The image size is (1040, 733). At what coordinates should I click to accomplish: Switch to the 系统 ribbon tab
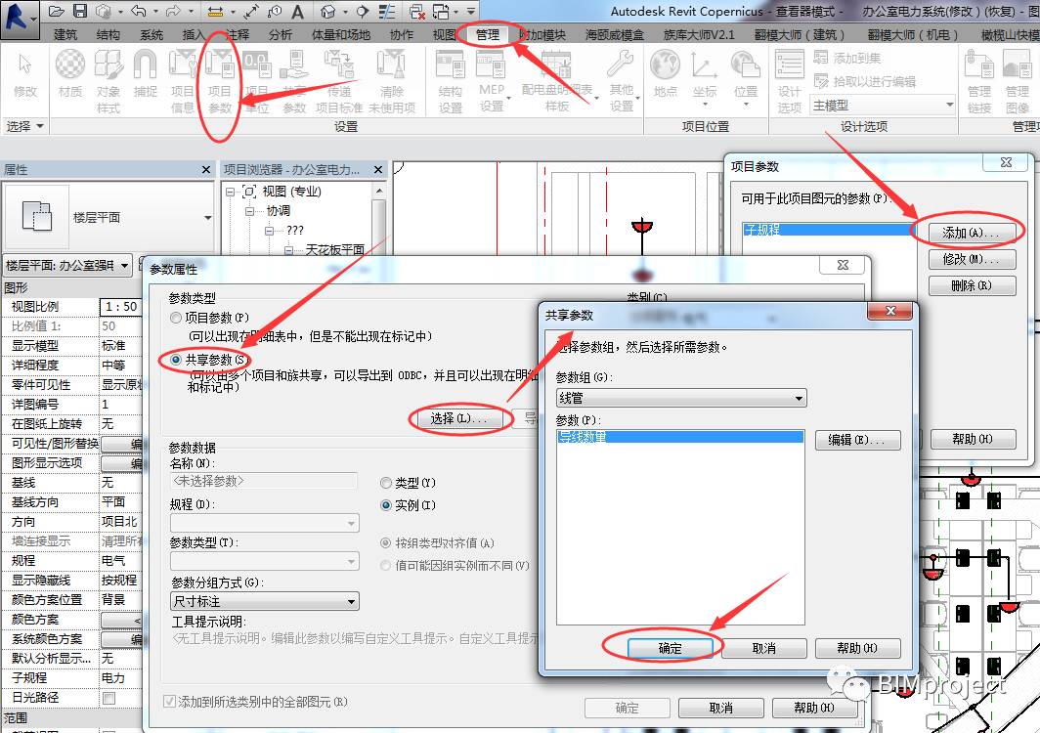pyautogui.click(x=152, y=34)
